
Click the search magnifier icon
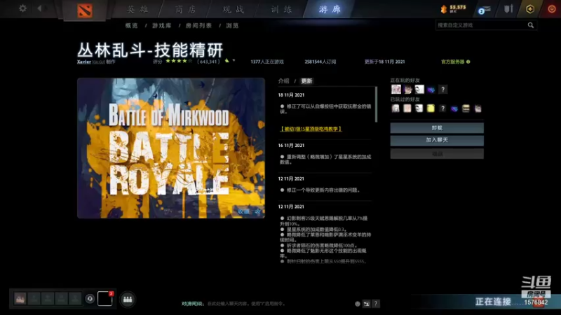531,25
